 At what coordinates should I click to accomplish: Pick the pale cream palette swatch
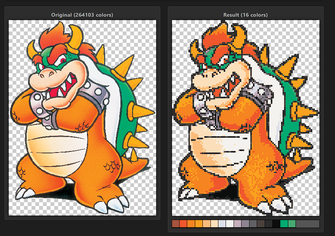pyautogui.click(x=214, y=224)
